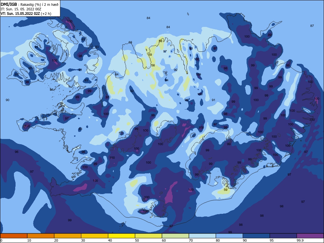
Task: Click the 'IT: Sun. 15. 05. 2022 00Z' line
Action: (21, 9)
